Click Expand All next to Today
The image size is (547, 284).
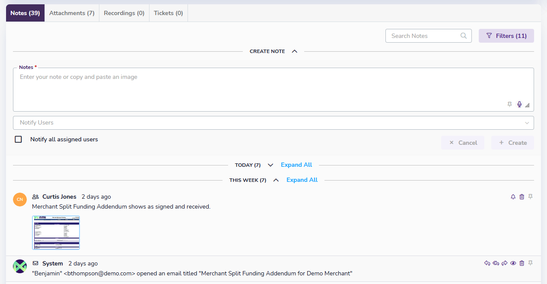pos(296,165)
